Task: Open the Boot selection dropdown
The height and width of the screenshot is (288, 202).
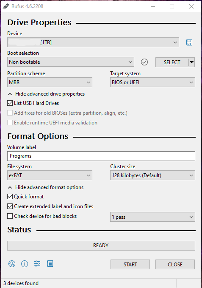Action: coord(71,62)
